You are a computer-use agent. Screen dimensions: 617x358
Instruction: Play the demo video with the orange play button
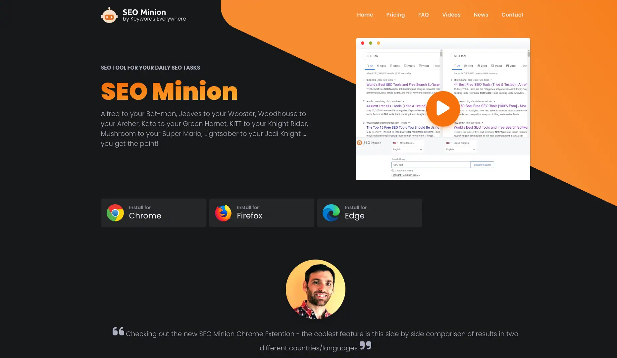[x=443, y=108]
